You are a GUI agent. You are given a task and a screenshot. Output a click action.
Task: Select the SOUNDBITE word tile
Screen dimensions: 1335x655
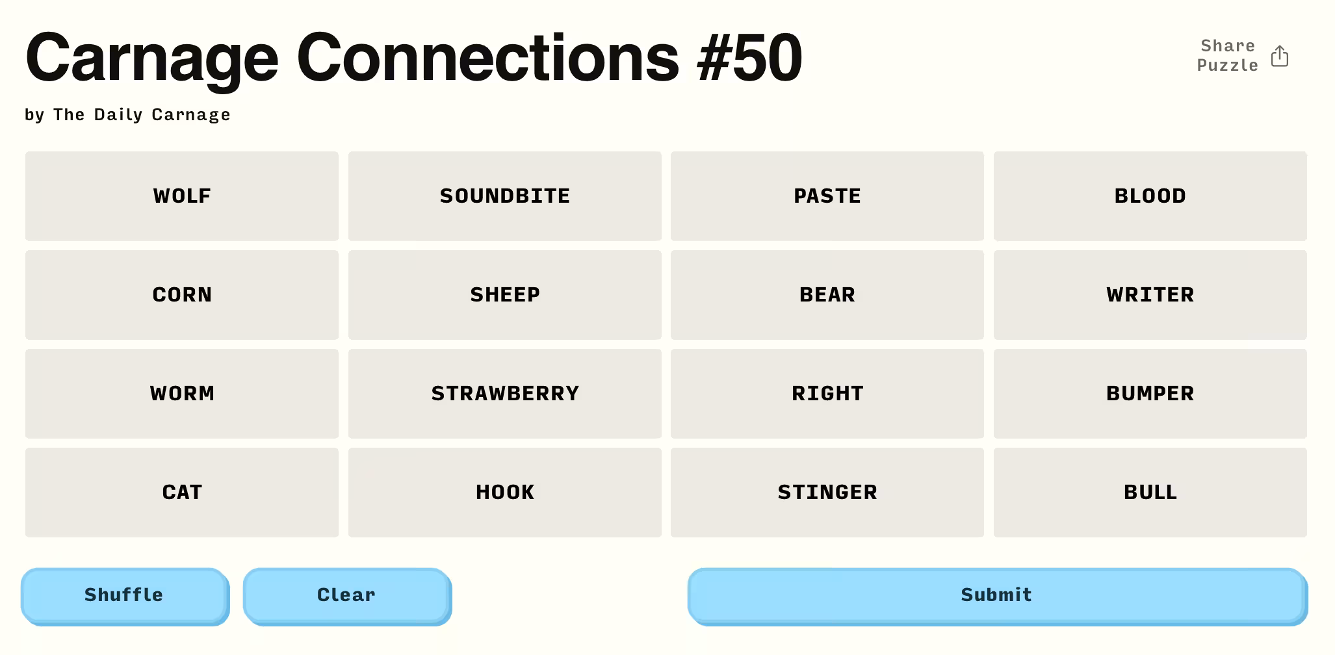click(x=504, y=196)
